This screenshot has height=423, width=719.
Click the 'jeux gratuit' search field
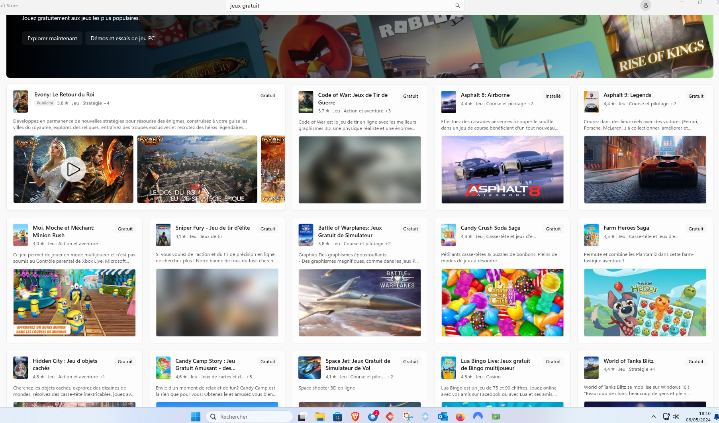[x=345, y=6]
